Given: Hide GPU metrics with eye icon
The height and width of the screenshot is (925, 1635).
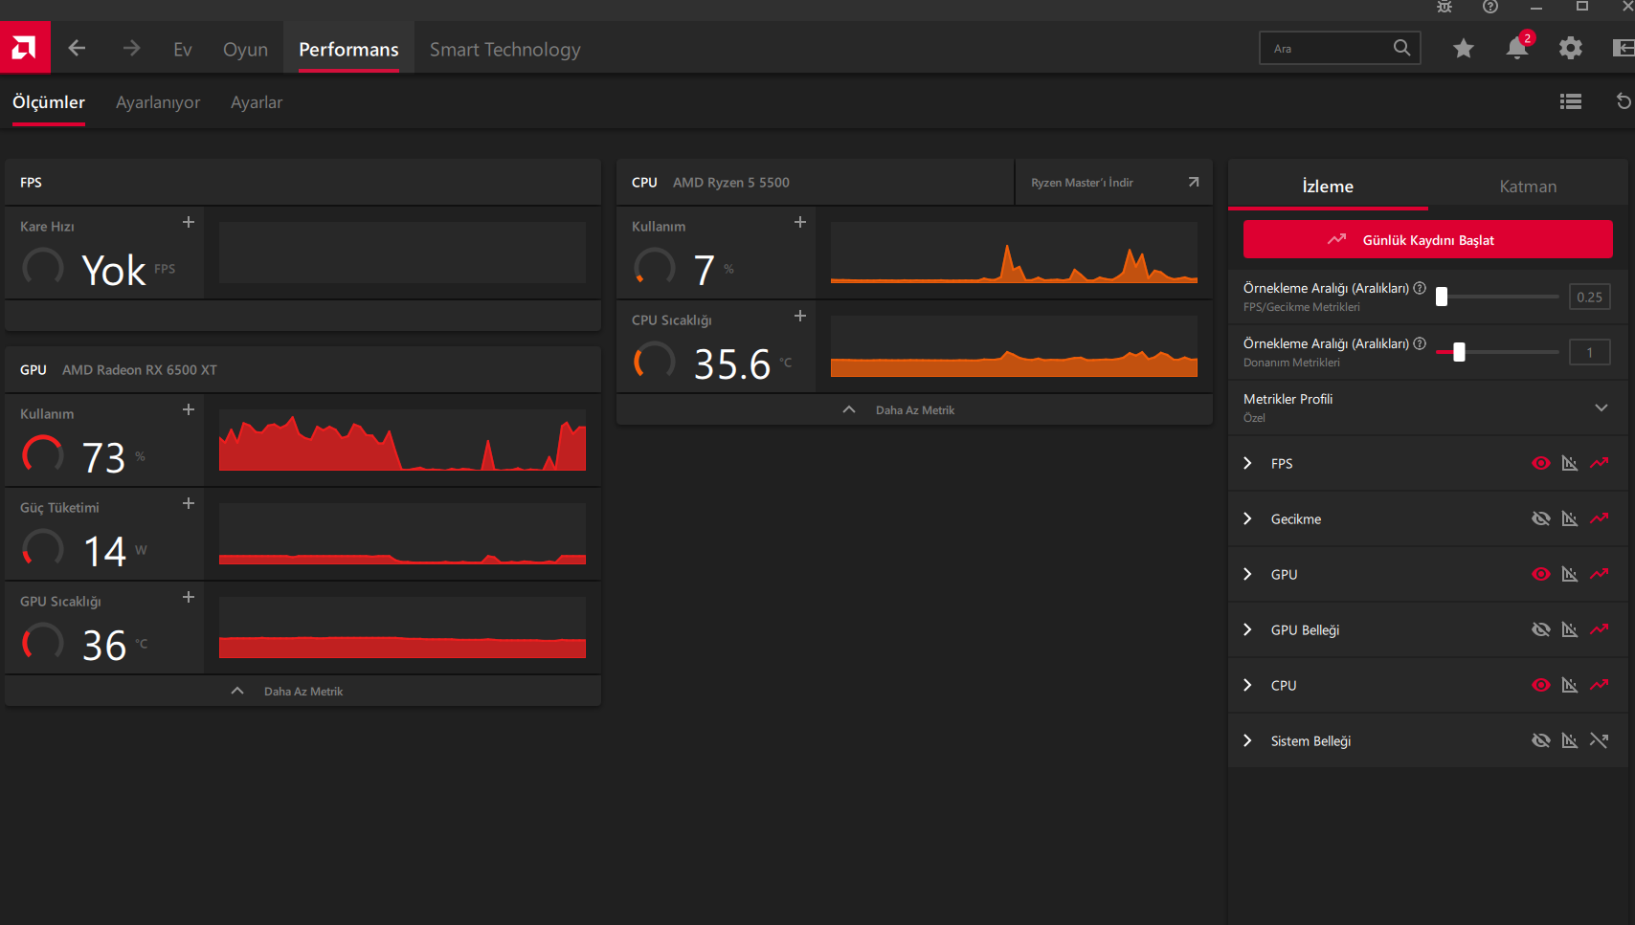Looking at the screenshot, I should (1540, 574).
